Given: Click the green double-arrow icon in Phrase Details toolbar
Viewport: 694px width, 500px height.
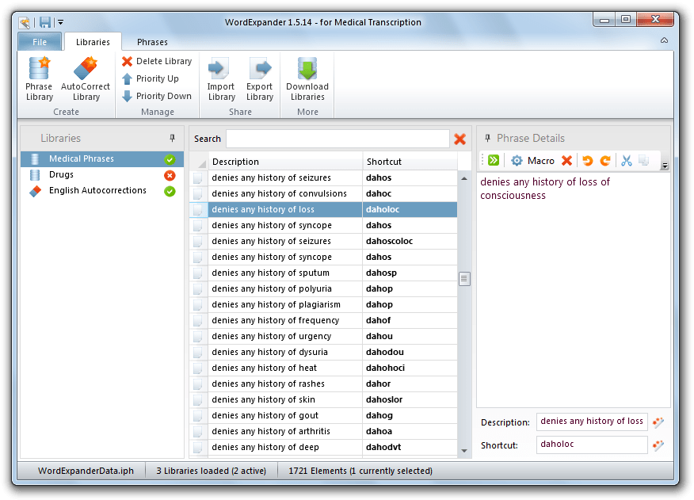Looking at the screenshot, I should click(x=494, y=160).
